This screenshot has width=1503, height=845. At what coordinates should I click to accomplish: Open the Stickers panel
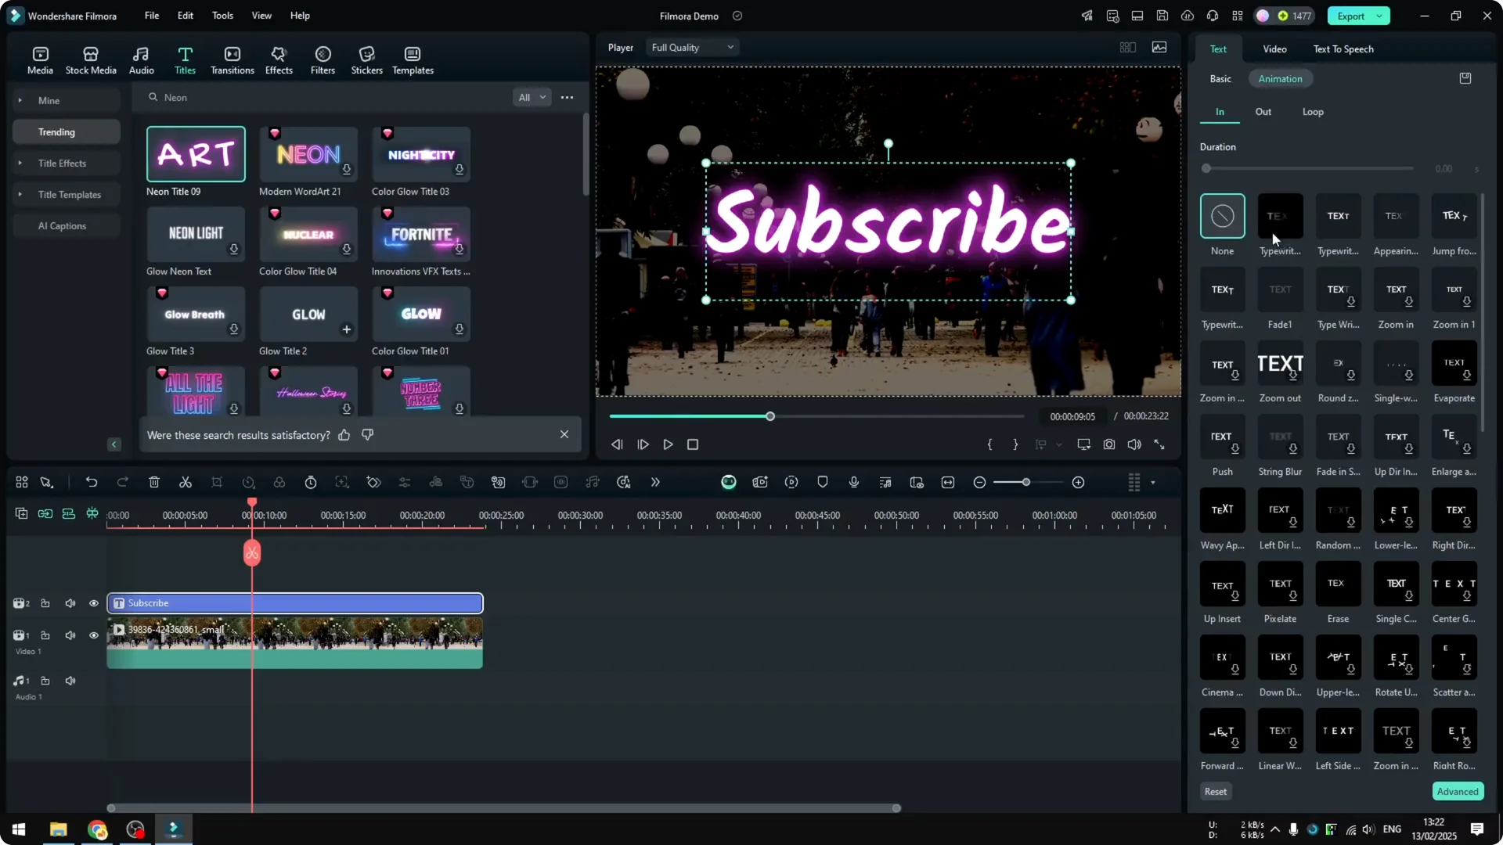[x=366, y=59]
